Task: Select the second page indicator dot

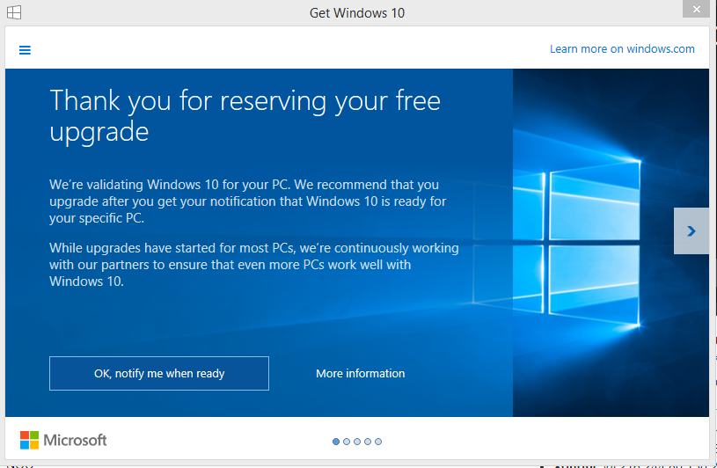Action: click(x=346, y=442)
